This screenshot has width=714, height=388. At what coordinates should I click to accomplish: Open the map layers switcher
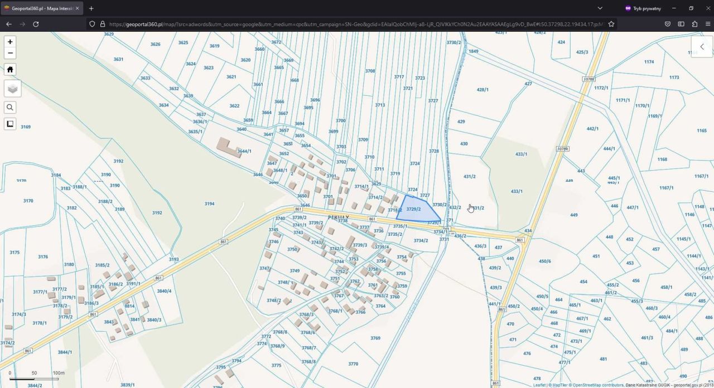12,88
